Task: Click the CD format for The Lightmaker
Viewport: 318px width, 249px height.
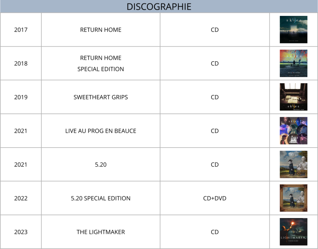Action: (x=215, y=232)
